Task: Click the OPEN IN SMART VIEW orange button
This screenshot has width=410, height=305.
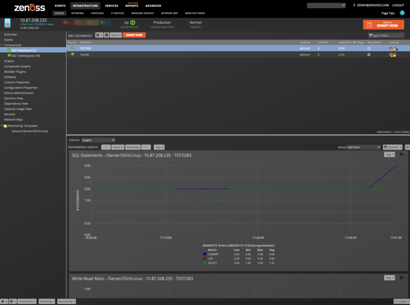Action: point(383,25)
